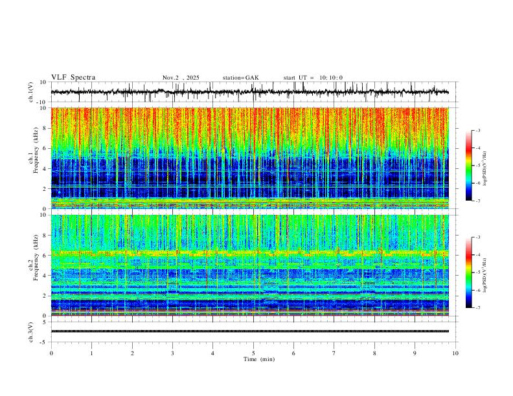Click time axis tick label "7"
The image size is (513, 396).
pyautogui.click(x=334, y=353)
